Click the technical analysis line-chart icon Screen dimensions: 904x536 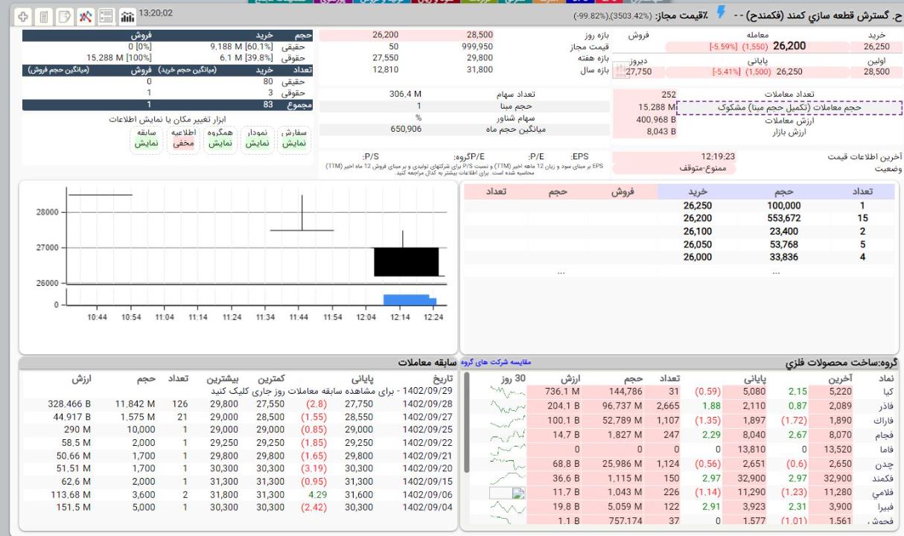click(85, 16)
